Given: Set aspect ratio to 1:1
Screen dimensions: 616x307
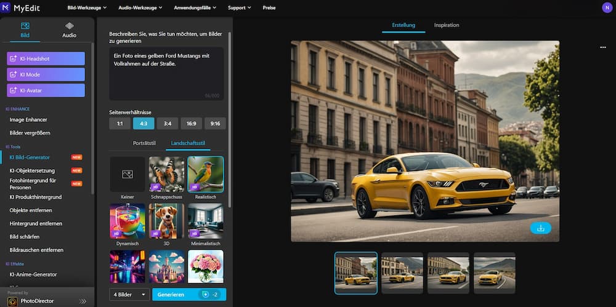Looking at the screenshot, I should pyautogui.click(x=120, y=124).
